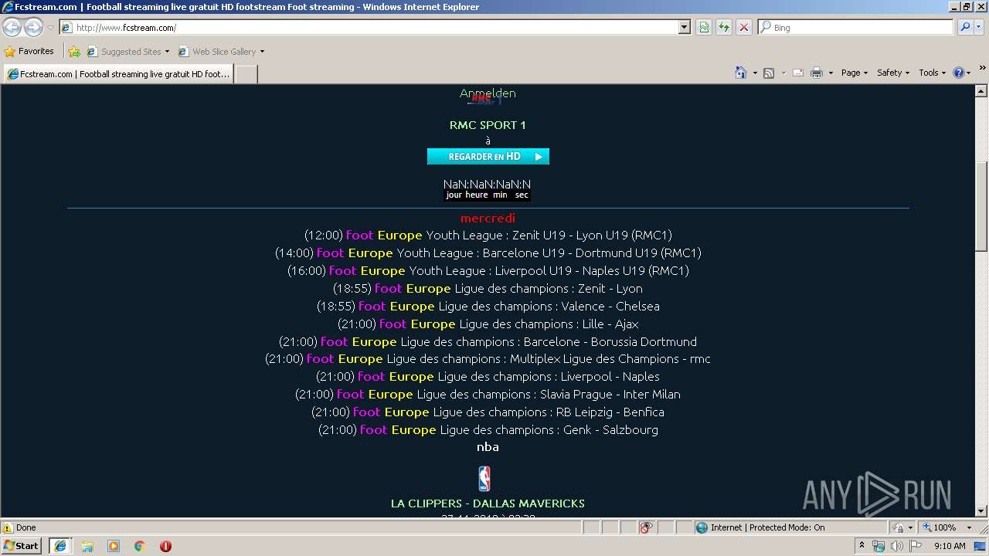Click the RSS feeds icon
The width and height of the screenshot is (989, 556).
pos(769,73)
